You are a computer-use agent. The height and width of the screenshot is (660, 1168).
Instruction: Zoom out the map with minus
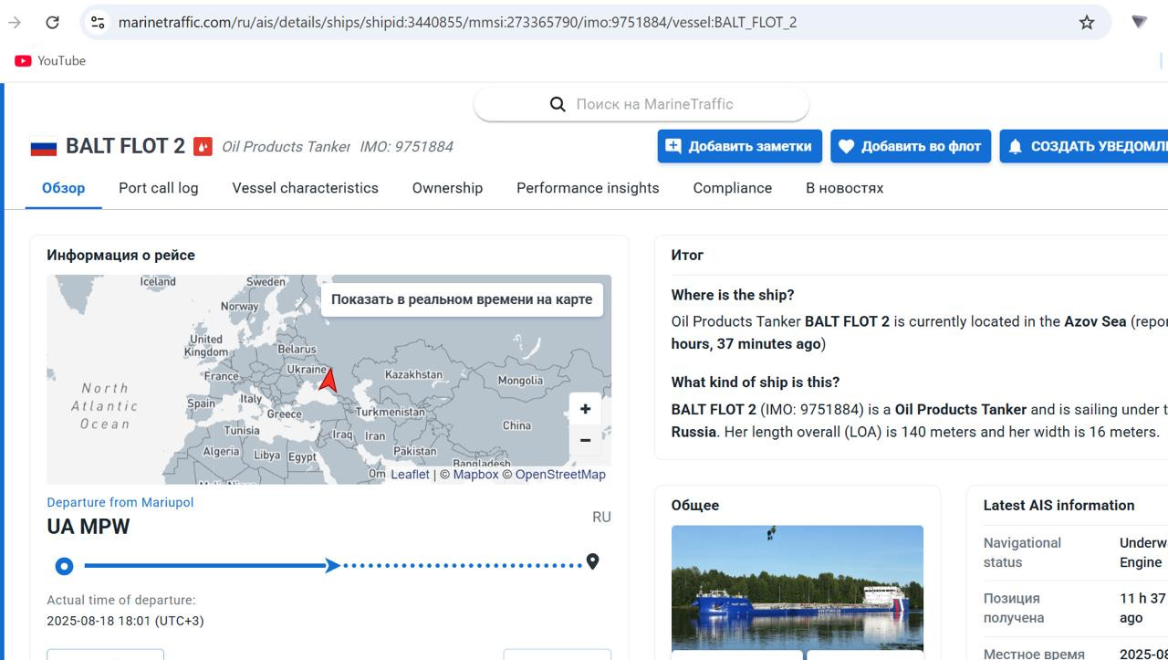pos(585,440)
